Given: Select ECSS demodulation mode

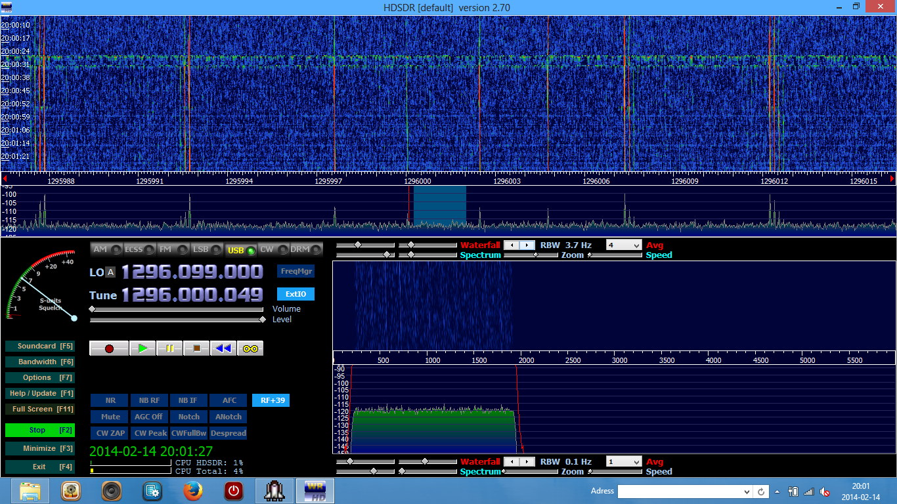Looking at the screenshot, I should click(140, 249).
